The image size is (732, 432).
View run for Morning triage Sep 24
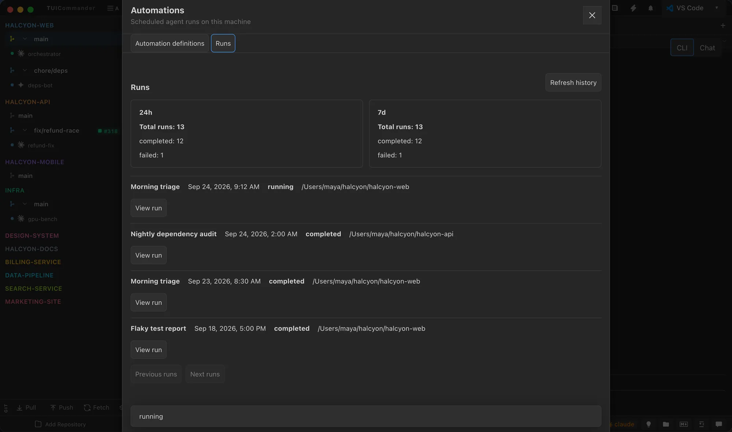pyautogui.click(x=148, y=208)
